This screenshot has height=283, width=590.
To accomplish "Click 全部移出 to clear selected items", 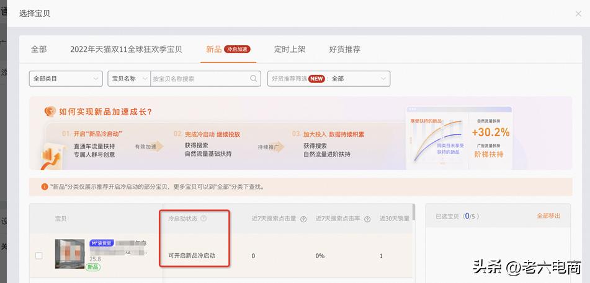I will point(548,216).
